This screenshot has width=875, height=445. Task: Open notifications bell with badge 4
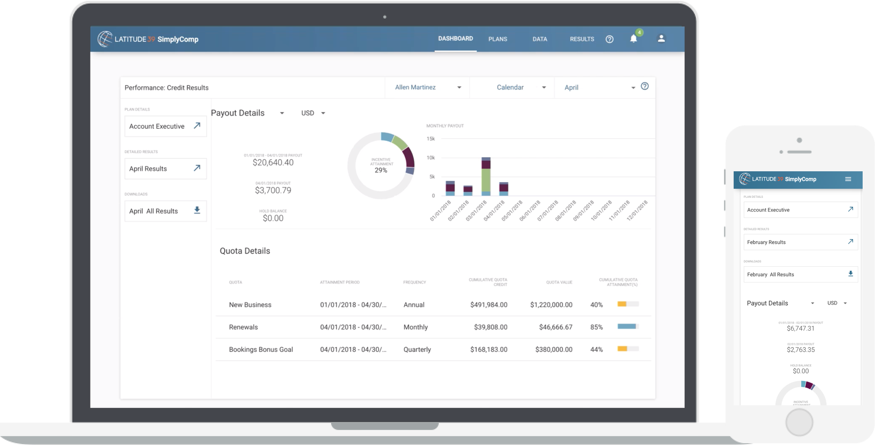(x=634, y=39)
